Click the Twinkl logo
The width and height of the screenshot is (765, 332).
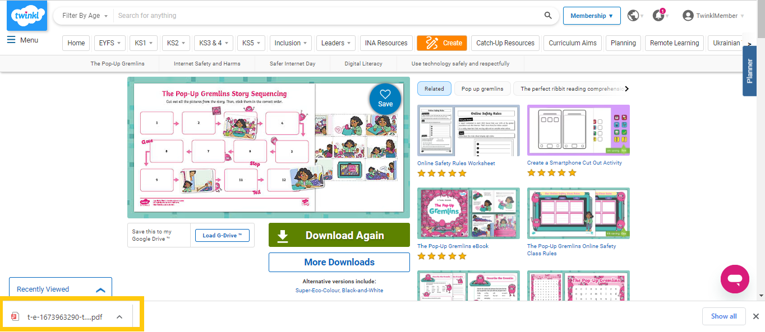[x=26, y=16]
